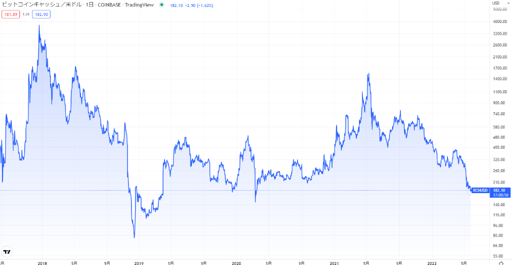Click the ビットコインキャッシュ/米ドル symbol title
Image resolution: width=512 pixels, height=265 pixels.
[42, 5]
